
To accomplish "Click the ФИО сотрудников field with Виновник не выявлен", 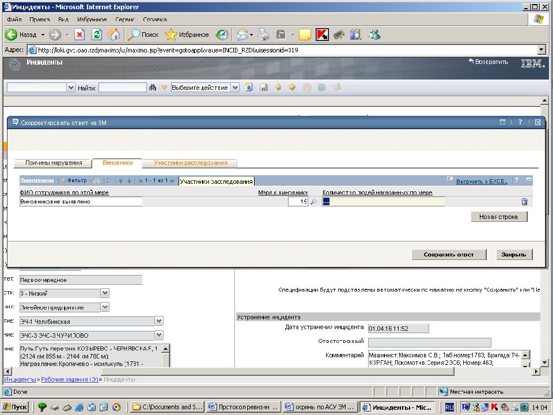I will tap(81, 202).
